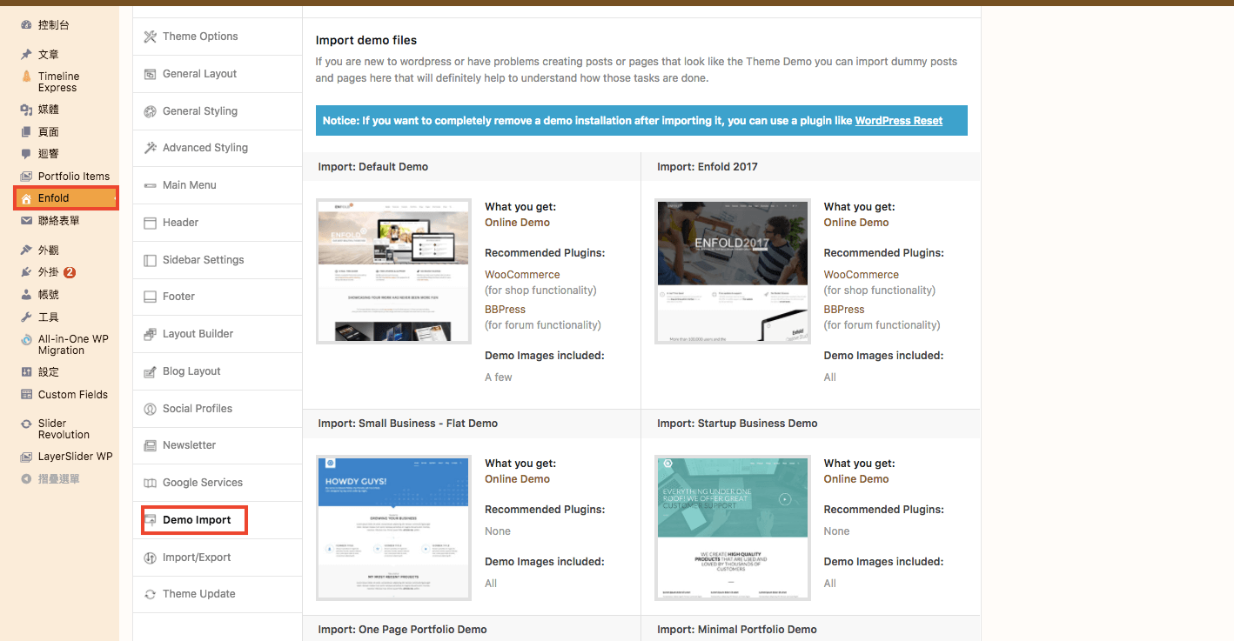Open the Newsletter tab

click(218, 445)
